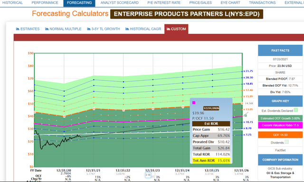Click the Total Gain $26.84 row
Viewport: 304px width, 182px height.
tap(211, 148)
